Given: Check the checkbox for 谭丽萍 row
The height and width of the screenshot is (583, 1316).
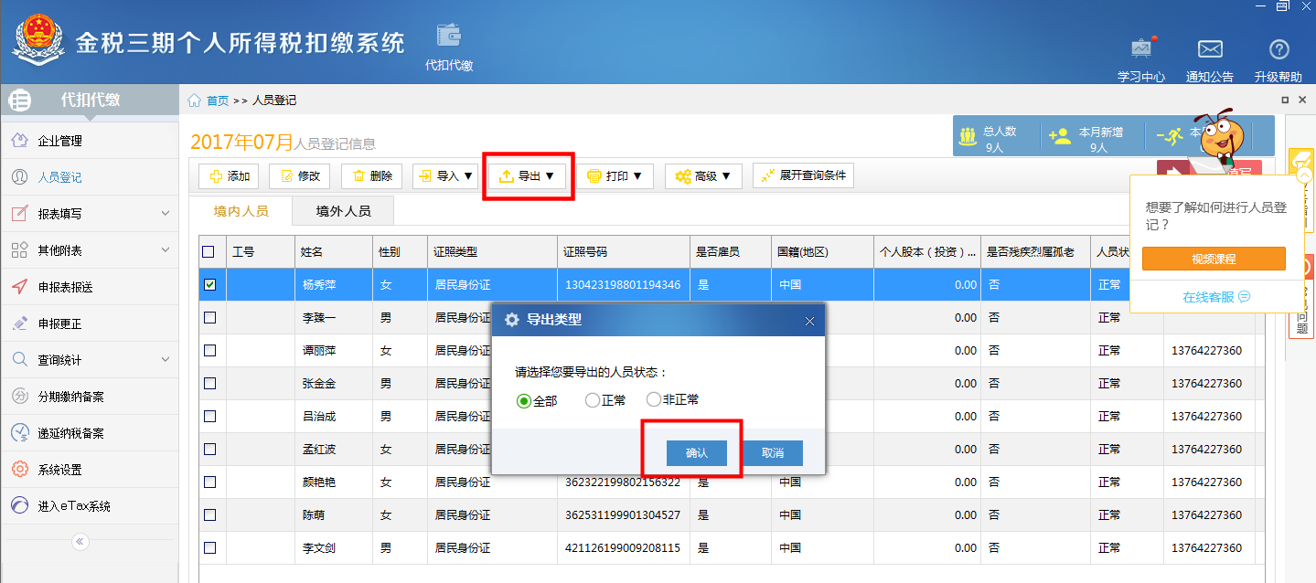Looking at the screenshot, I should tap(209, 351).
